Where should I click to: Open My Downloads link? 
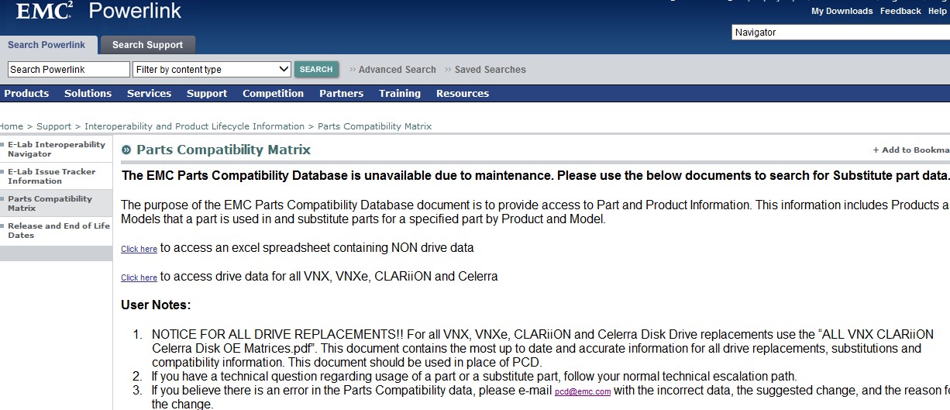(842, 12)
